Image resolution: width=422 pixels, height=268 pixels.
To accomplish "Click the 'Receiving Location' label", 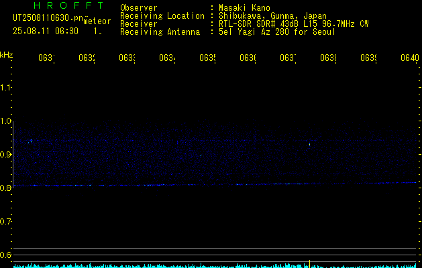I will [x=162, y=16].
